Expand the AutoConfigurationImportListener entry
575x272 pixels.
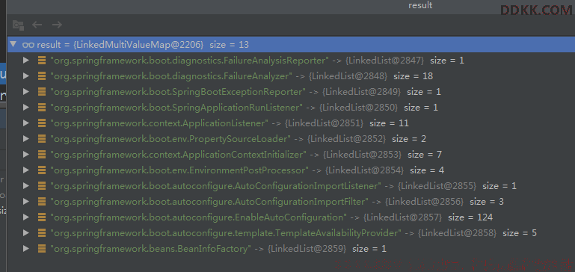click(x=25, y=186)
